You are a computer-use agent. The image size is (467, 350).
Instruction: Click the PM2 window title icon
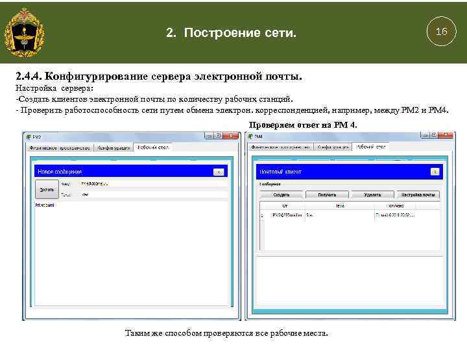pyautogui.click(x=29, y=137)
